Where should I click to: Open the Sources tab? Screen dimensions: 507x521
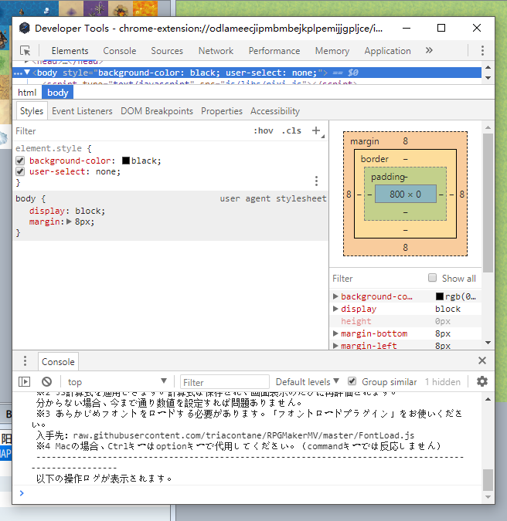(167, 51)
